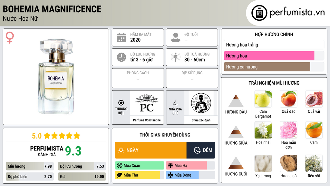Viewport: 330px width, 186px height.
Task: Click the Thời gian khuyên dùng heading
Action: 165,135
